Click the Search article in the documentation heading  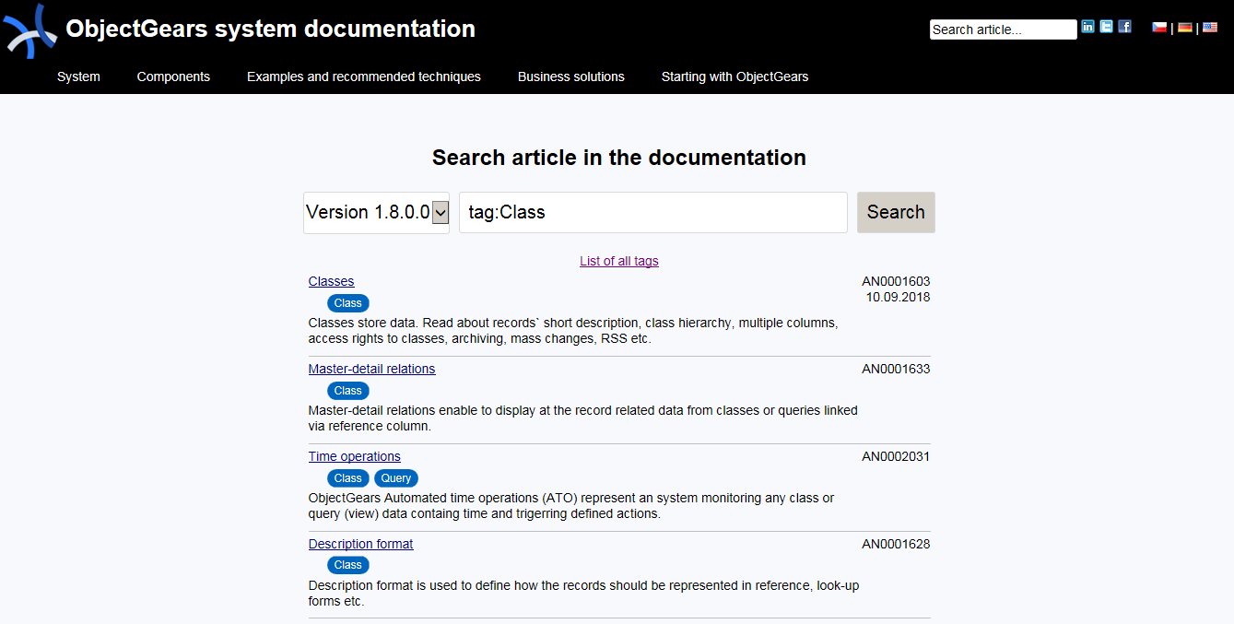click(x=619, y=158)
